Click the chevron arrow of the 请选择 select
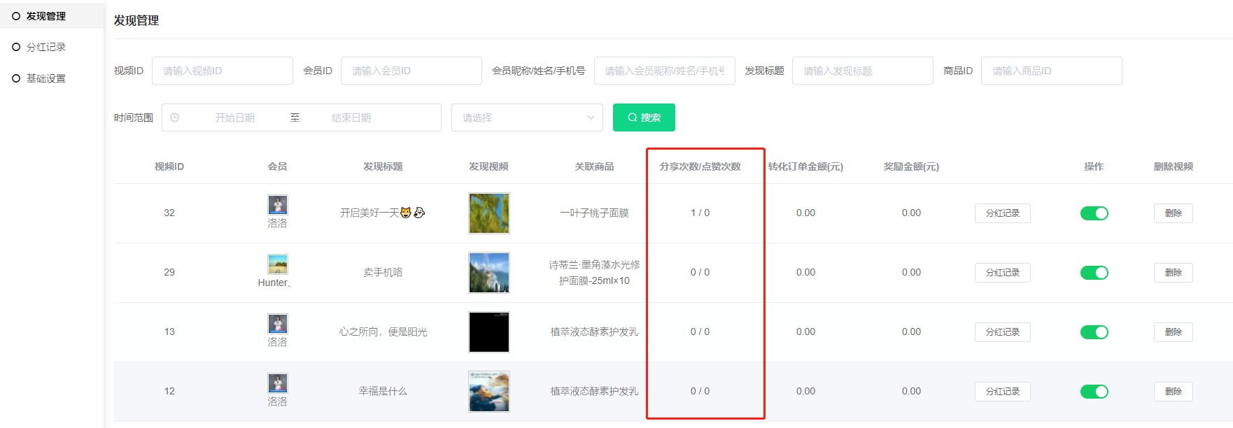The height and width of the screenshot is (428, 1233). click(591, 117)
